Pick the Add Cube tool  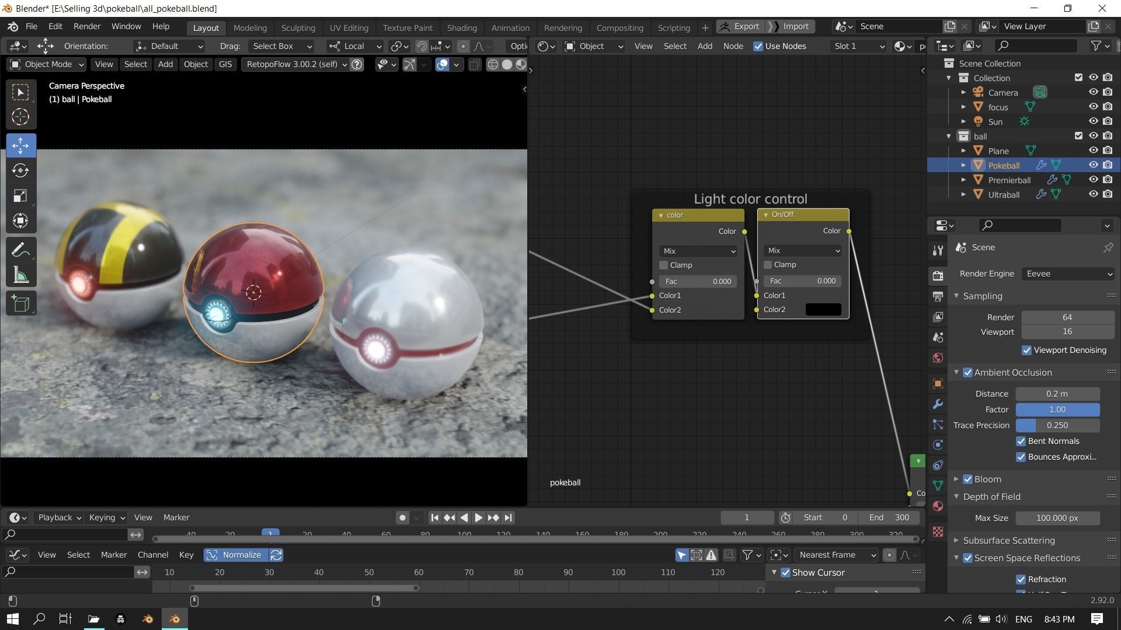21,303
